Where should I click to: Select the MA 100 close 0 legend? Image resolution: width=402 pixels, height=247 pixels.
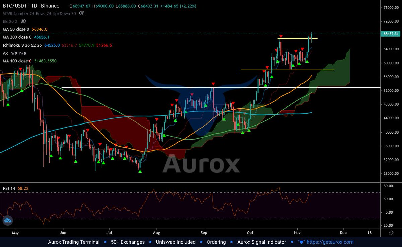click(x=17, y=61)
